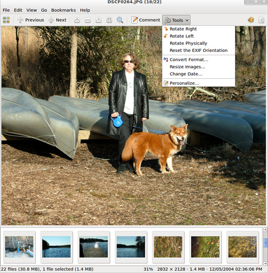
Task: Open Change Date... dialog
Action: tap(199, 74)
